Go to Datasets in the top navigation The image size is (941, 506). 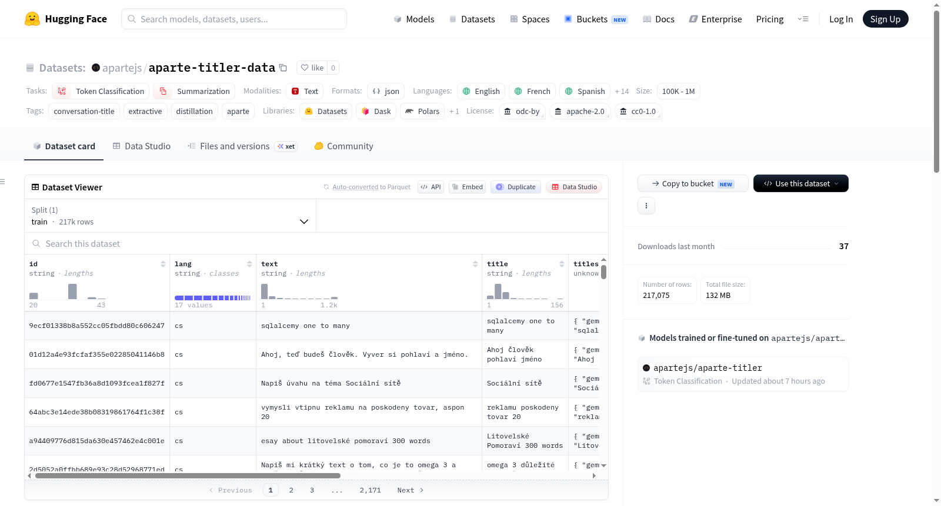pyautogui.click(x=472, y=19)
